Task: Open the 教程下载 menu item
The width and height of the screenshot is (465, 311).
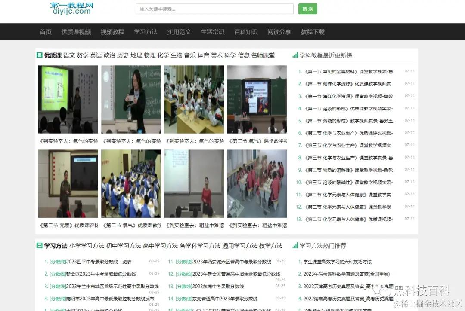Action: tap(313, 31)
